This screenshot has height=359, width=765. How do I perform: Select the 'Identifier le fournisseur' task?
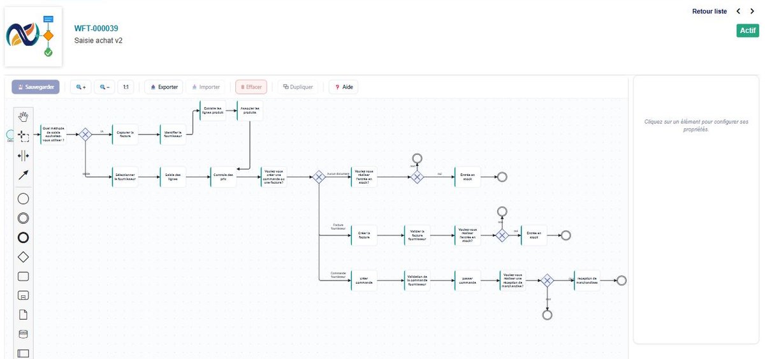(173, 134)
